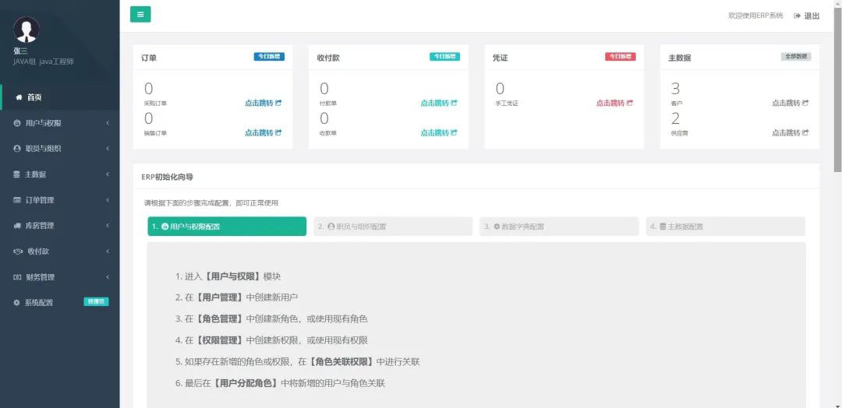Expand the 职员与组织 menu chevron
Image resolution: width=842 pixels, height=408 pixels.
[108, 149]
